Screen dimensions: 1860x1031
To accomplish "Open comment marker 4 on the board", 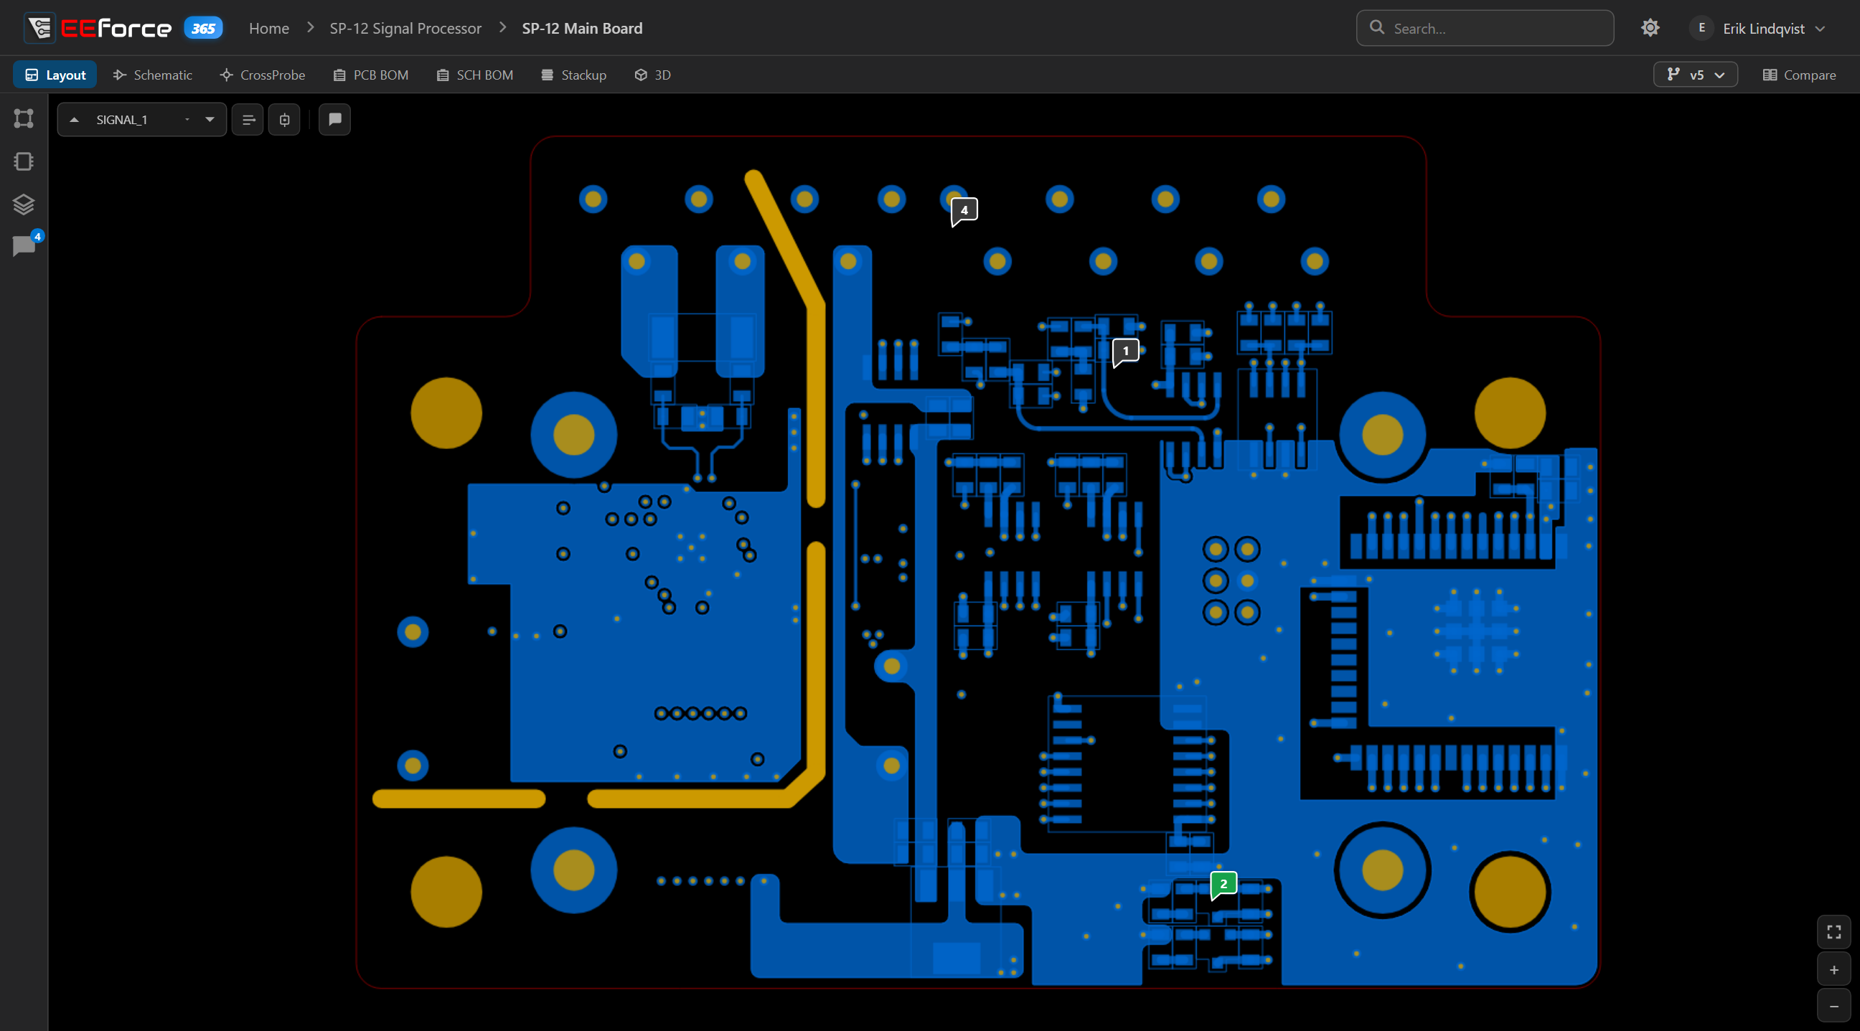I will [964, 211].
